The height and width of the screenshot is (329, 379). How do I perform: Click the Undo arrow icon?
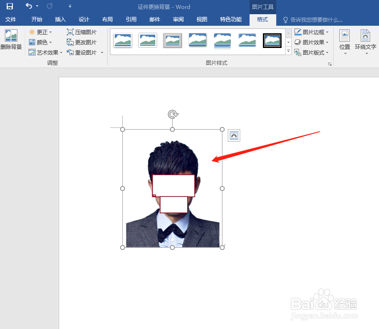29,6
